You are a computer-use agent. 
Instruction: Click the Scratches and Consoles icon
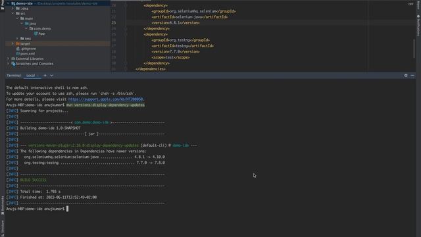13,64
